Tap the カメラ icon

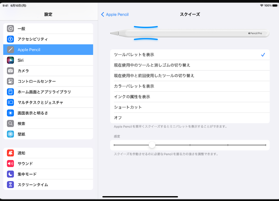click(10, 71)
